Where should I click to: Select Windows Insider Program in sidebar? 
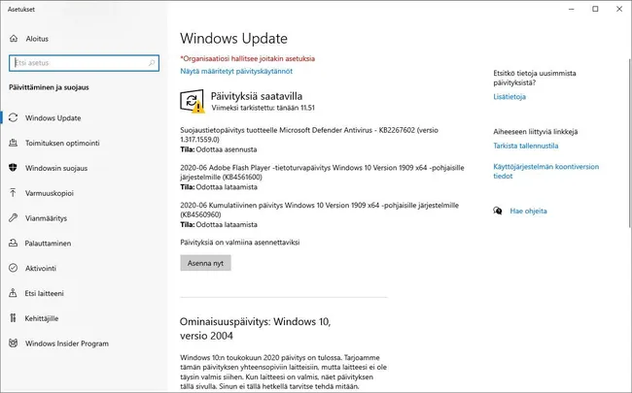67,344
